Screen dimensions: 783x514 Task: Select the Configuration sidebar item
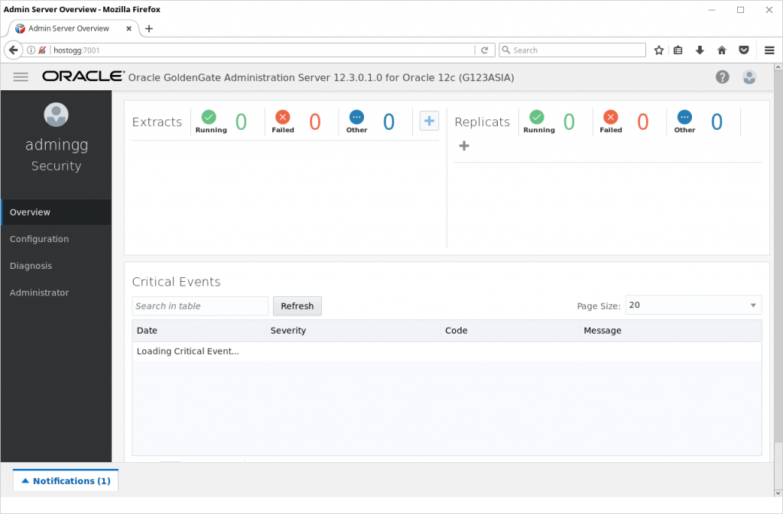coord(39,238)
